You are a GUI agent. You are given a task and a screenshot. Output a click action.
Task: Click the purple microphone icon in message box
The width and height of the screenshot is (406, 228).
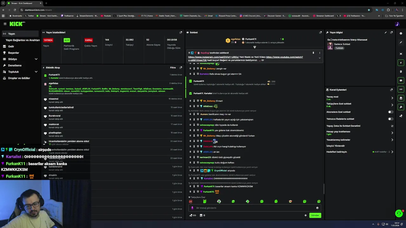click(192, 208)
